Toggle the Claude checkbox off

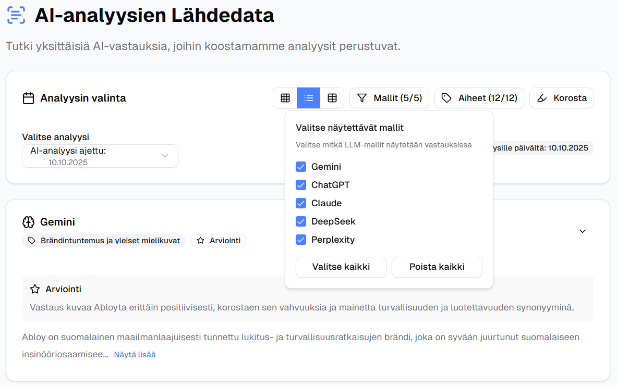click(301, 203)
